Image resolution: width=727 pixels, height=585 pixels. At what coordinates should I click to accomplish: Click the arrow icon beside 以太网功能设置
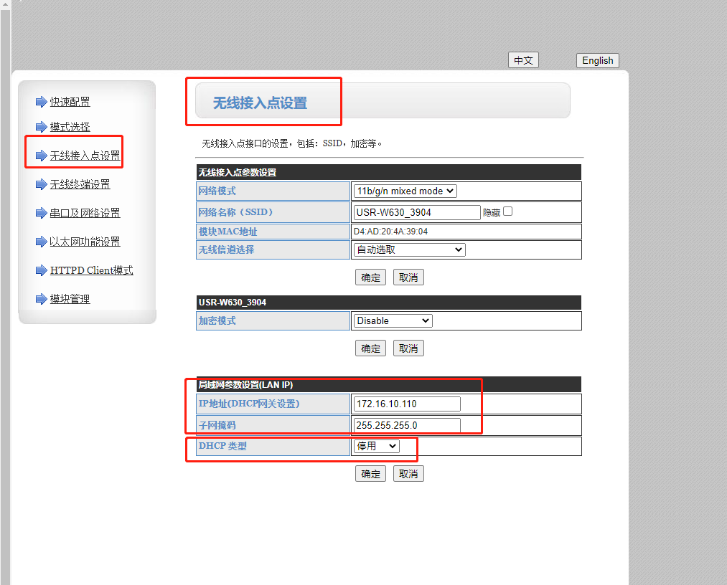tap(41, 242)
